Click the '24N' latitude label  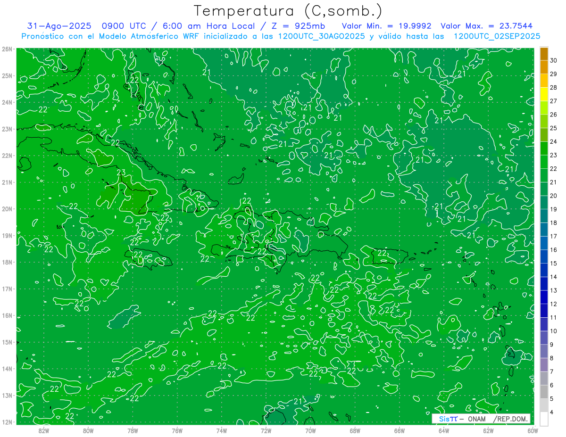point(7,102)
